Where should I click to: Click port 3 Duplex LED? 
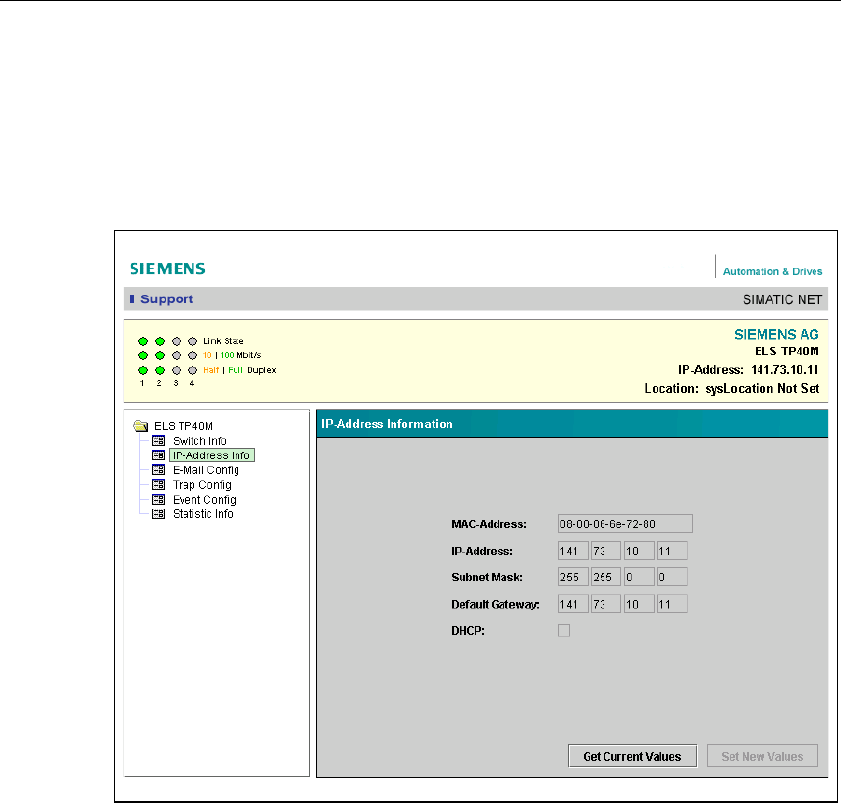click(177, 370)
